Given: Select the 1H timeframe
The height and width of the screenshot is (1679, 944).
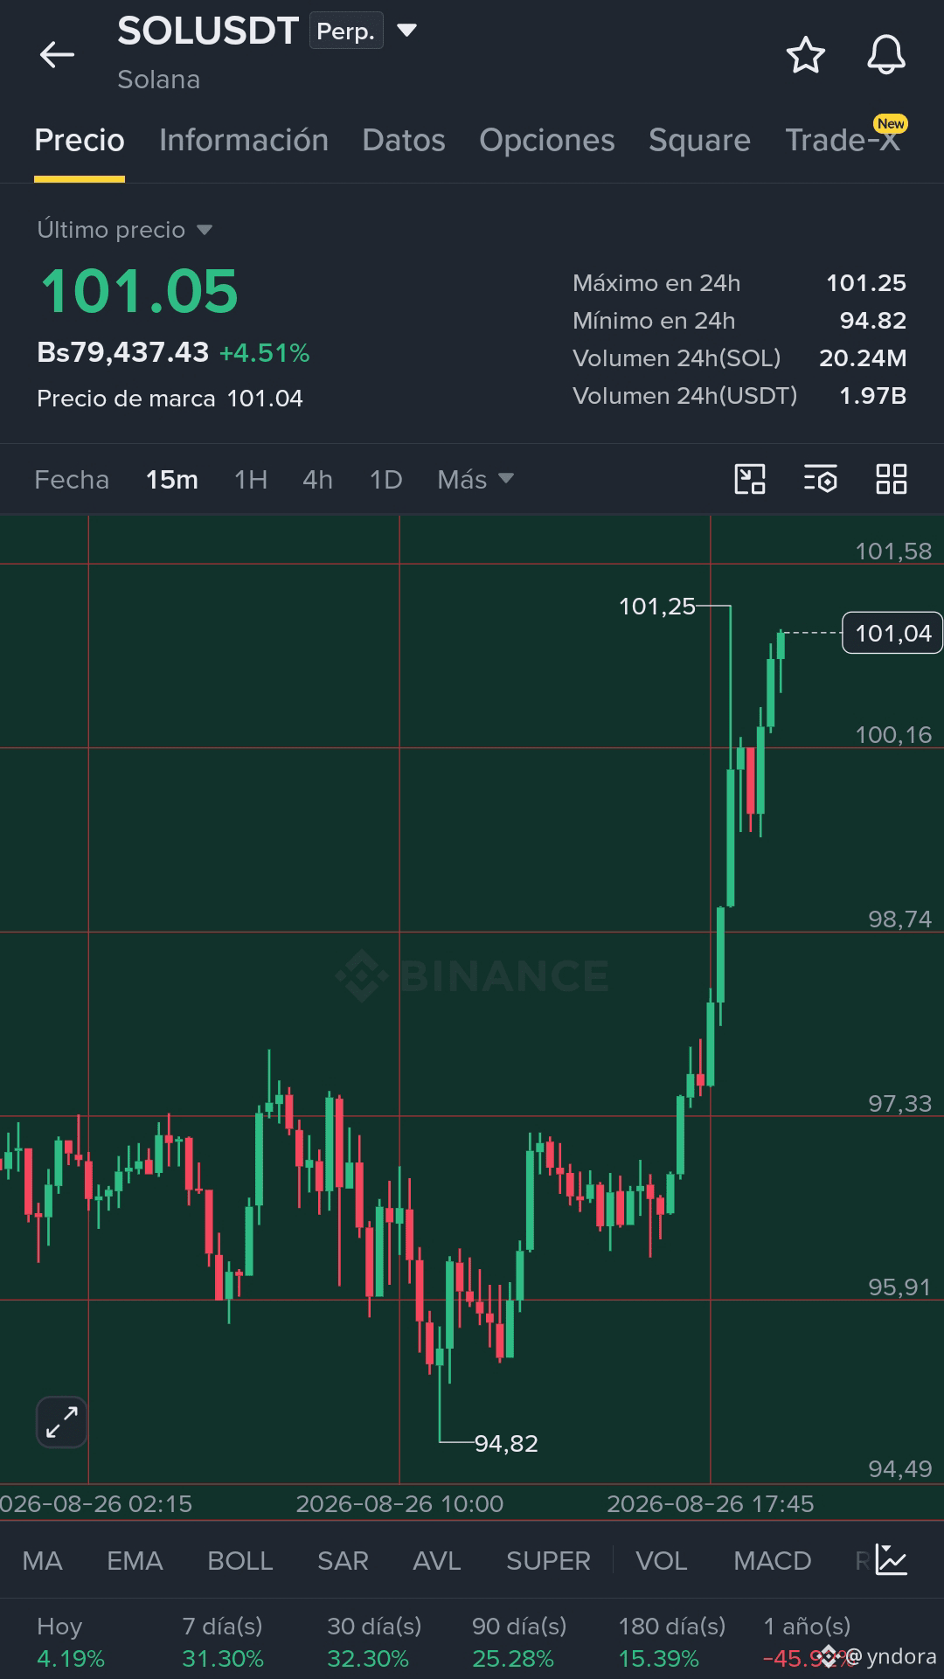Looking at the screenshot, I should (251, 479).
